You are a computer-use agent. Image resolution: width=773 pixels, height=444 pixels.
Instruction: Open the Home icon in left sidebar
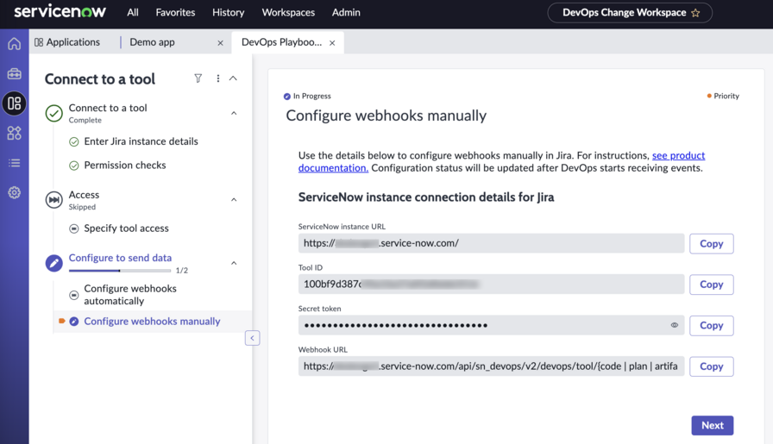[15, 44]
